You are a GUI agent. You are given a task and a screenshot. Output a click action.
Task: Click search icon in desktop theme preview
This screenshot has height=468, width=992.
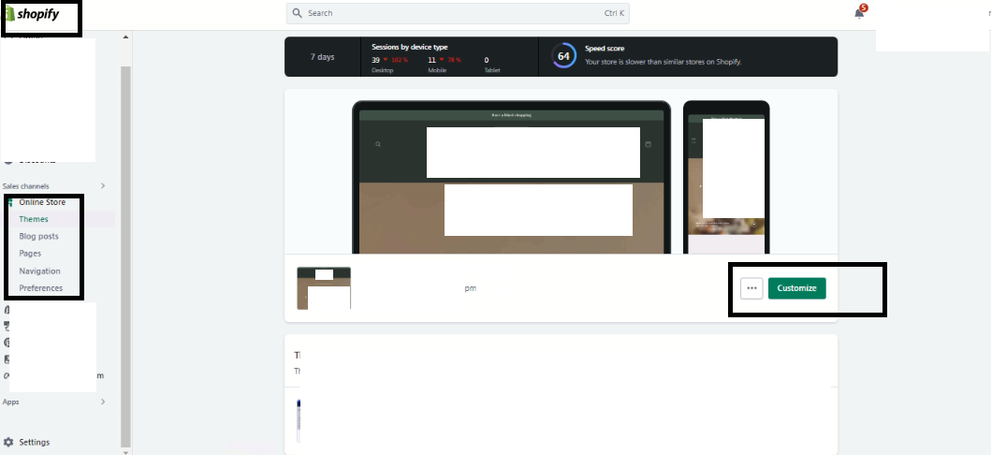[x=378, y=144]
